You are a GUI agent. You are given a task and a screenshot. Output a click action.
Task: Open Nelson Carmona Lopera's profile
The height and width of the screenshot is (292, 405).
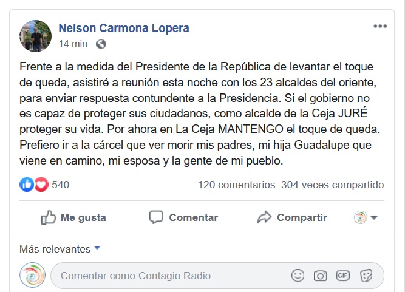coord(123,28)
